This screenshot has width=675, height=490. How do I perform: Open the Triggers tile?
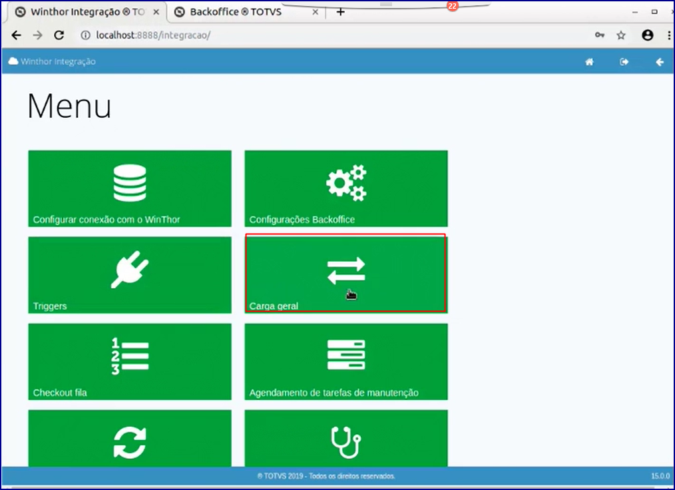(130, 275)
